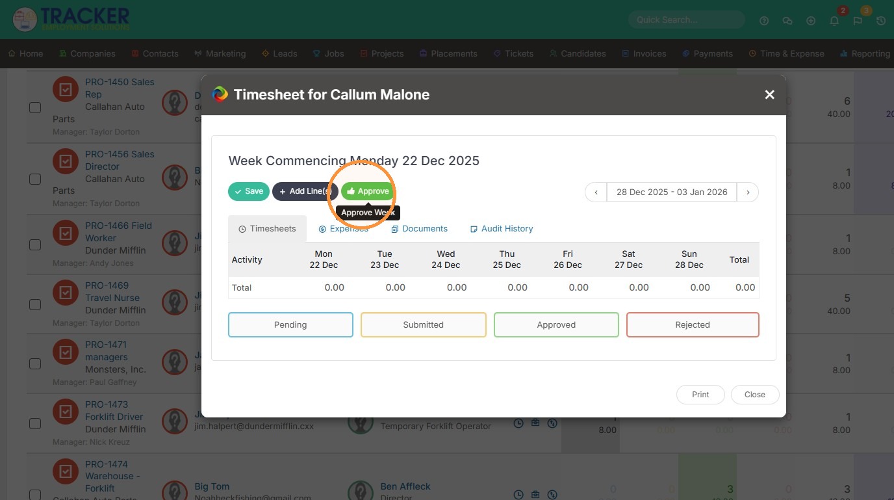Open the recent history clock icon
The width and height of the screenshot is (894, 500).
pyautogui.click(x=881, y=21)
